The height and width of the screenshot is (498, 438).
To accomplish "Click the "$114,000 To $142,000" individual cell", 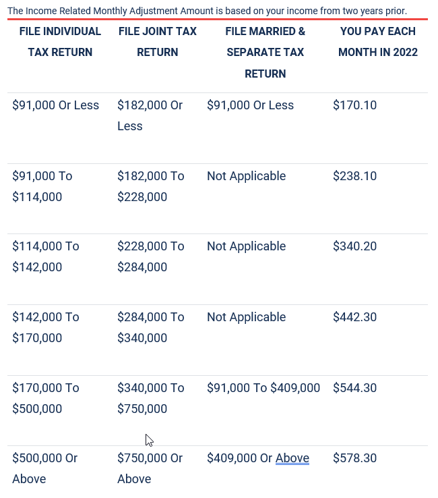I will tap(45, 256).
